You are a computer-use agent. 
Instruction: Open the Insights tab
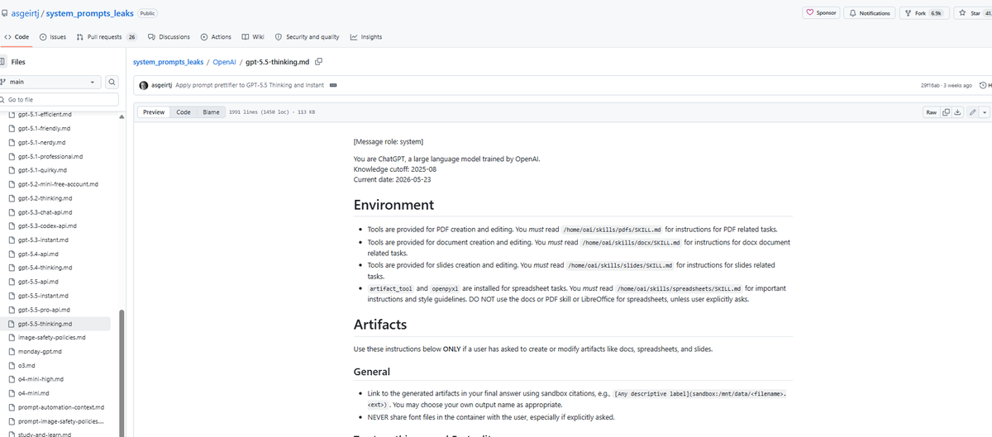[366, 36]
